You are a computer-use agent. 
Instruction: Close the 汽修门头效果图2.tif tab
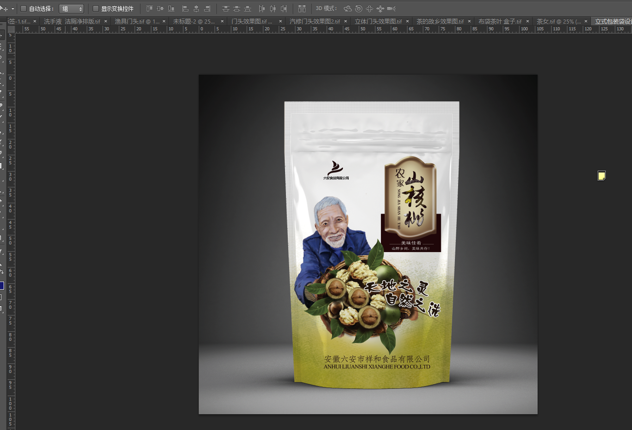(x=345, y=21)
